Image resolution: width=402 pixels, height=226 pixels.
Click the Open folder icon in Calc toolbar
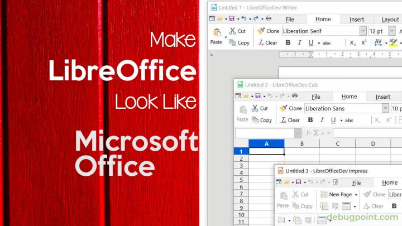click(246, 96)
